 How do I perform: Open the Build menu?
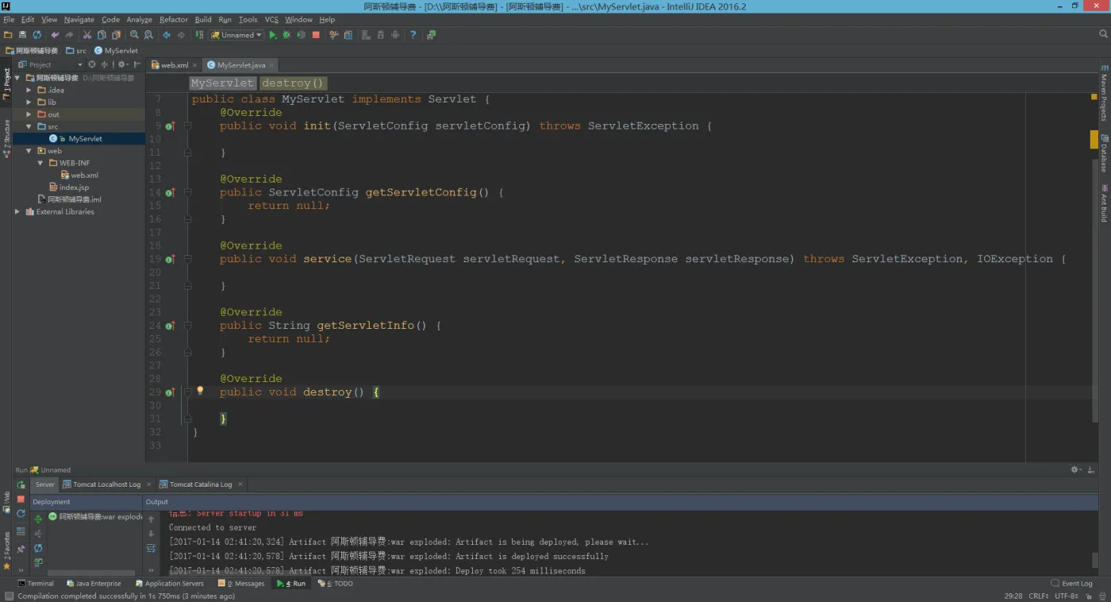(x=203, y=19)
